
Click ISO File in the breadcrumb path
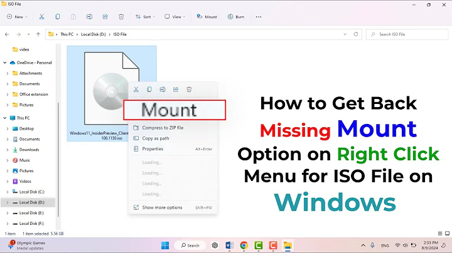[x=120, y=34]
